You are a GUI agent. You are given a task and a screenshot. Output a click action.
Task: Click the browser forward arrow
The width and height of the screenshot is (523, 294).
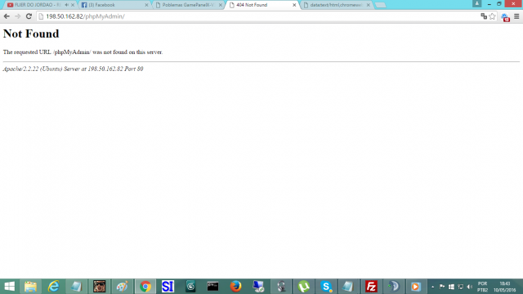[18, 16]
